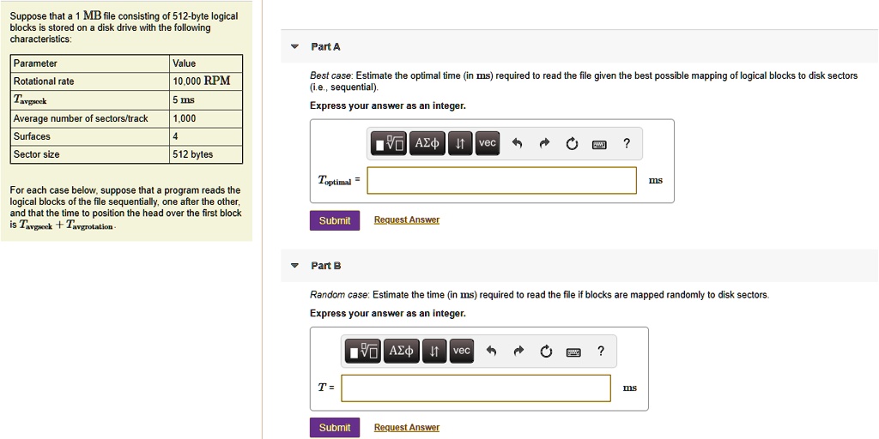Open the Greek symbols menu in Part A
This screenshot has width=879, height=439.
coord(426,144)
